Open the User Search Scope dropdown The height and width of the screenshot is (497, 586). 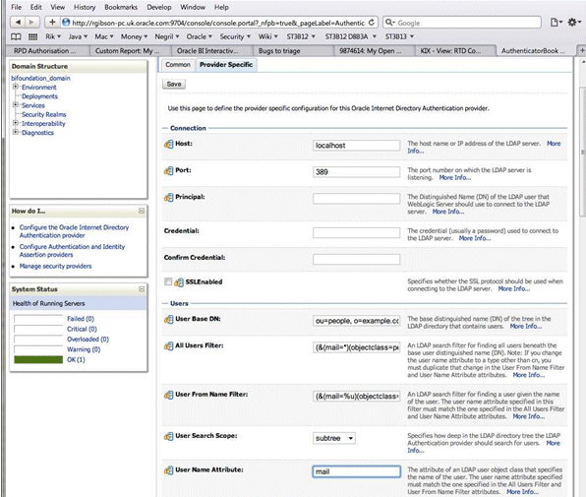334,438
